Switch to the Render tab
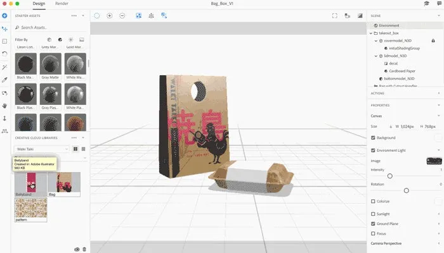This screenshot has height=253, width=444. [x=62, y=4]
